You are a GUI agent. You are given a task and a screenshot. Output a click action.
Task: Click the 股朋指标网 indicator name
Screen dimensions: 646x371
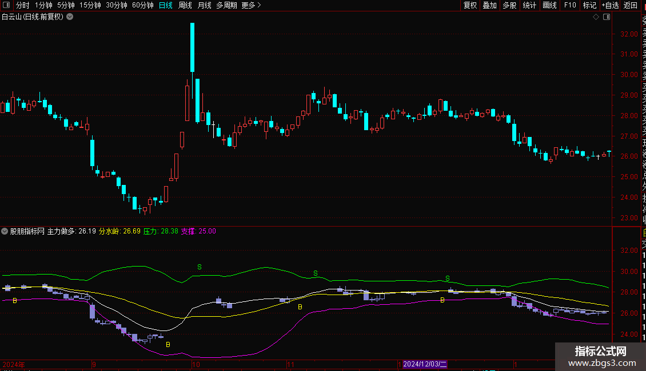pos(27,231)
